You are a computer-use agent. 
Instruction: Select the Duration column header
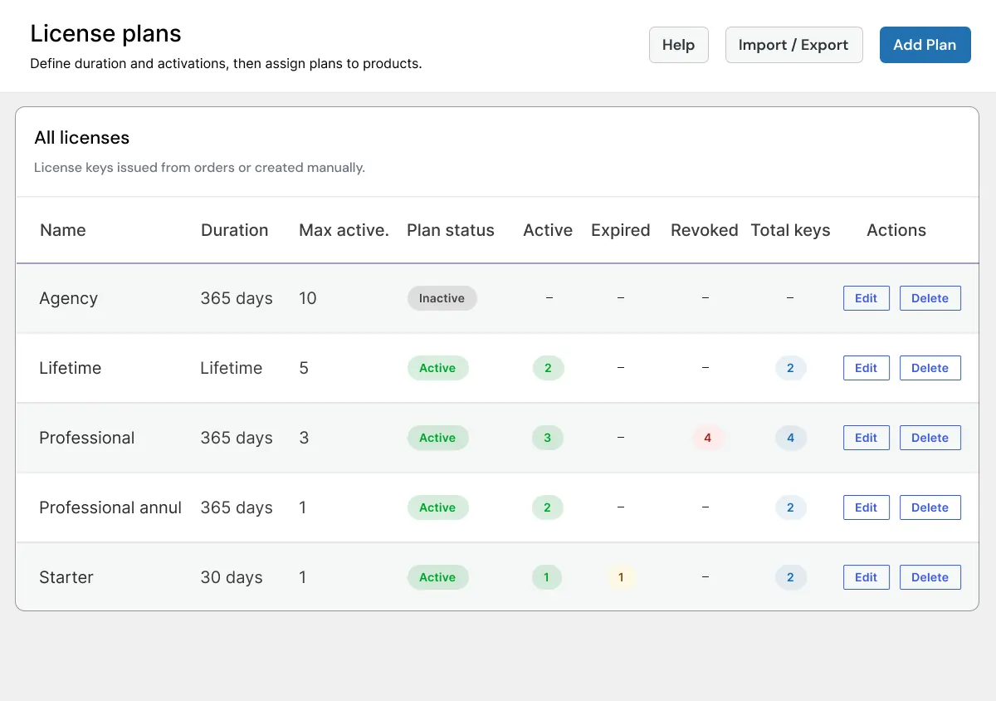pyautogui.click(x=235, y=231)
